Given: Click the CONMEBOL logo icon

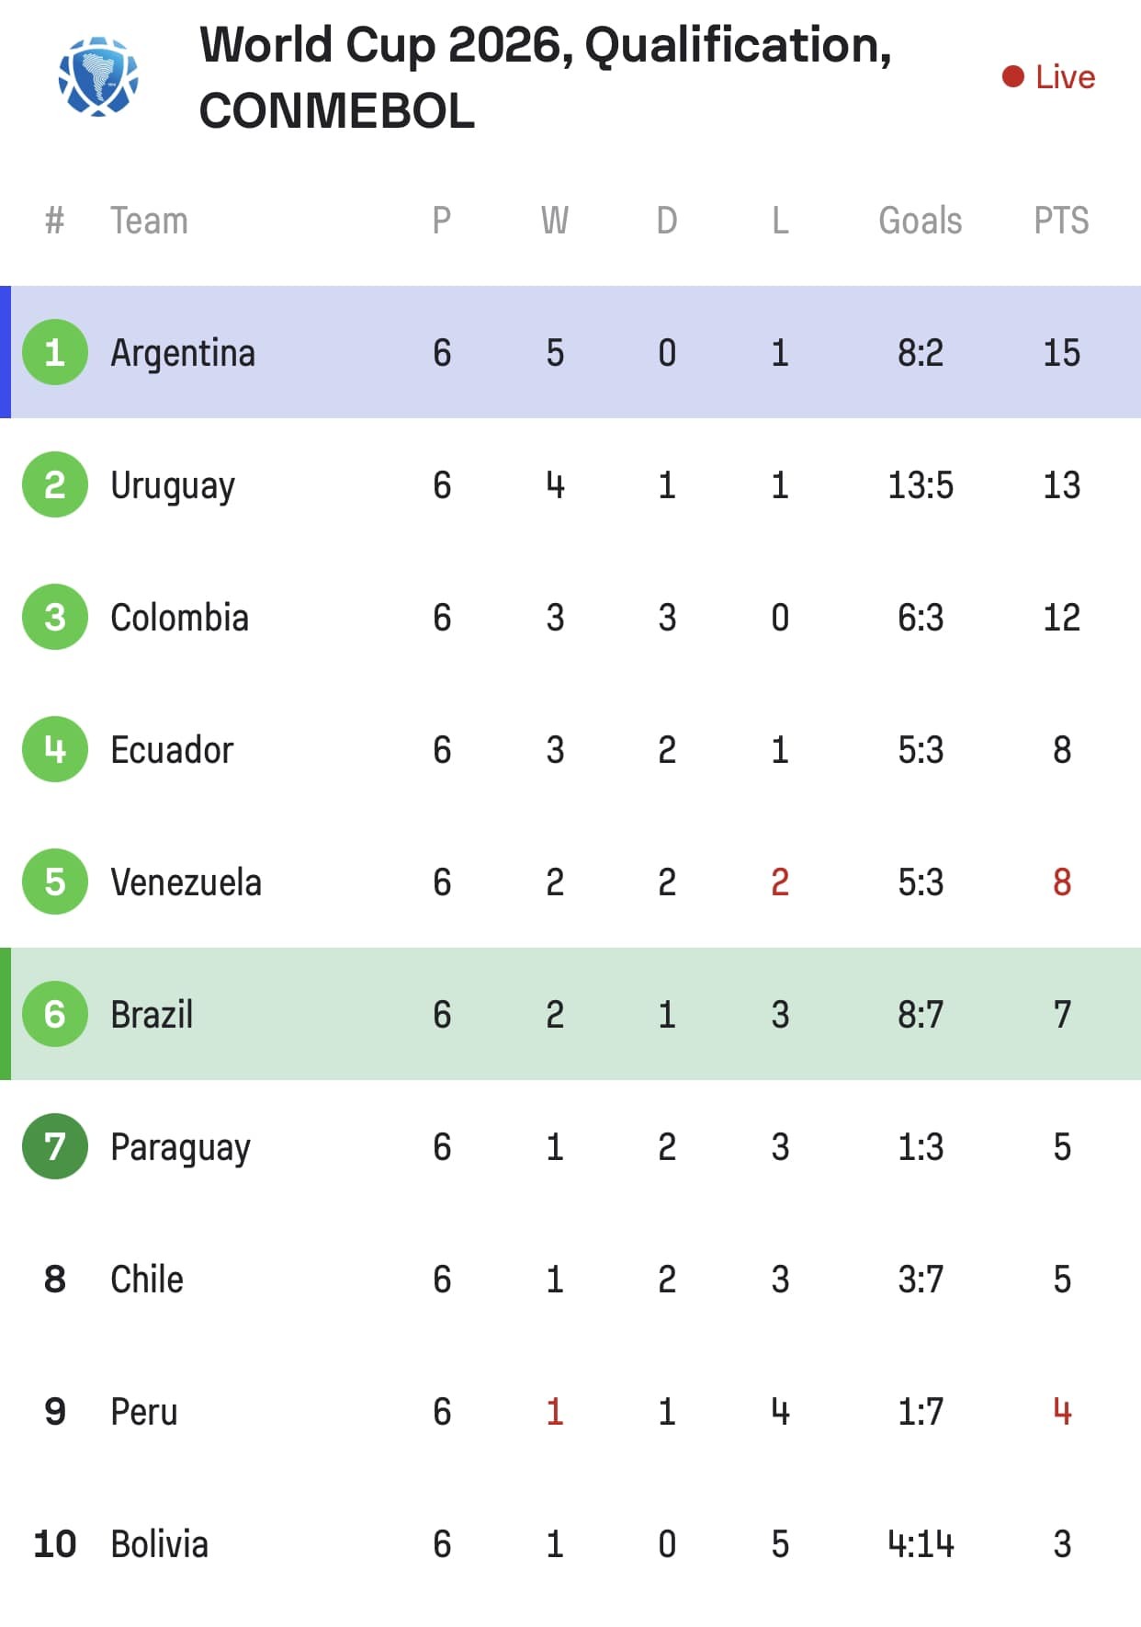Looking at the screenshot, I should 98,76.
